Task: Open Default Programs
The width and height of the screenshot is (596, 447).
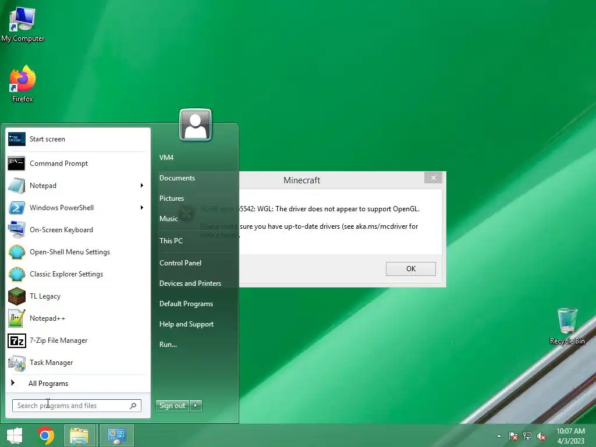Action: point(186,304)
